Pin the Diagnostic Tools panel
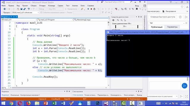The height and width of the screenshot is (106, 190). pyautogui.click(x=139, y=17)
